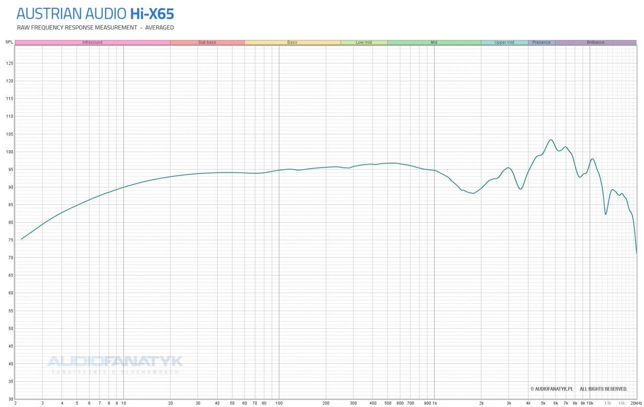This screenshot has height=407, width=644.
Task: Click the 125 dB axis value
Action: pos(10,63)
